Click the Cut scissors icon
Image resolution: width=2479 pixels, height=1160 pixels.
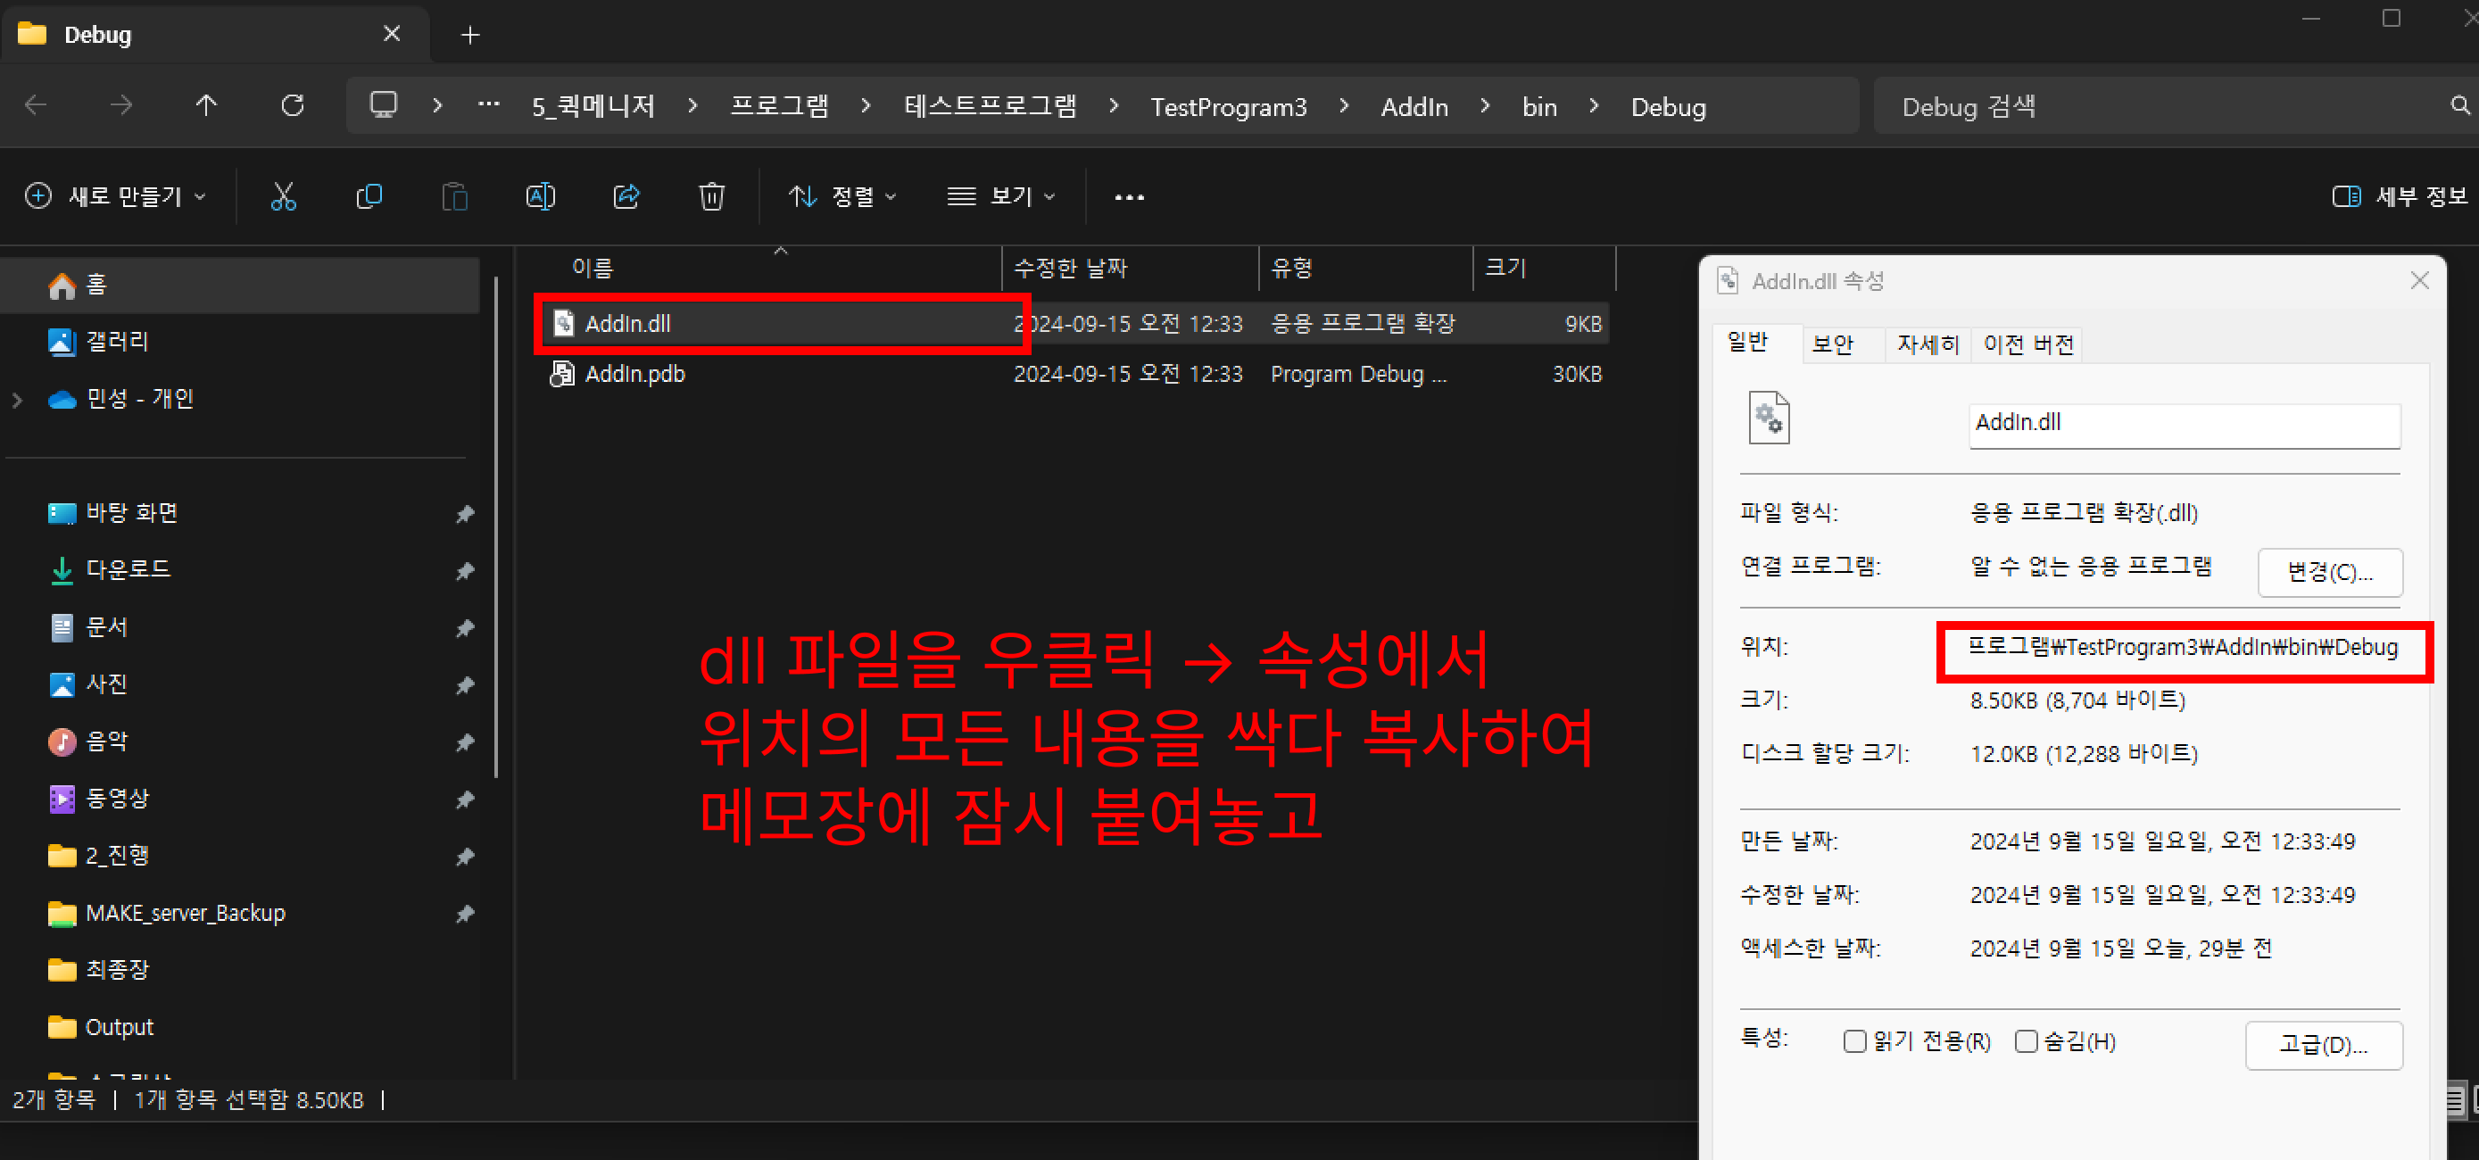click(x=283, y=196)
